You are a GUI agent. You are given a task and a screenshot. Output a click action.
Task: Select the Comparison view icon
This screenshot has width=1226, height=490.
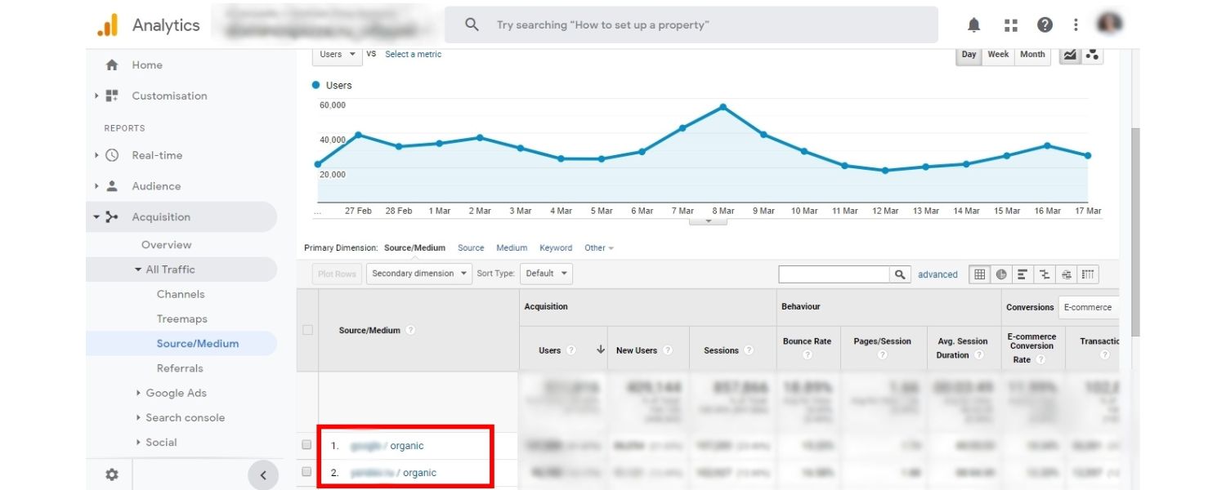1044,274
